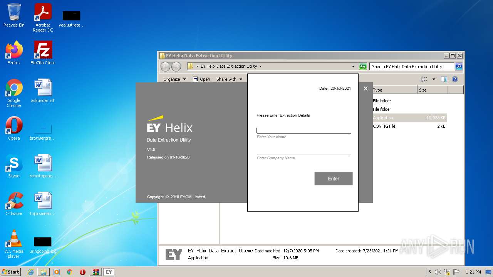
Task: Select the Application row of 10,936 KB
Action: [409, 118]
